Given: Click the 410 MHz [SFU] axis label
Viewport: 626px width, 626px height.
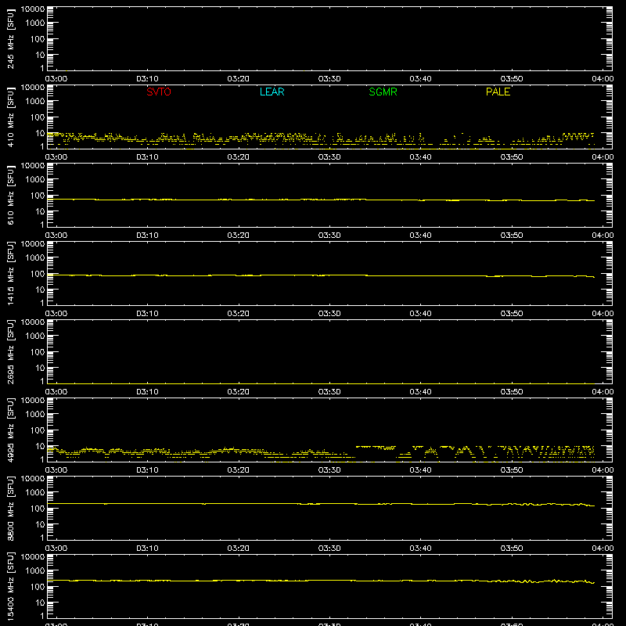Looking at the screenshot, I should click(10, 117).
